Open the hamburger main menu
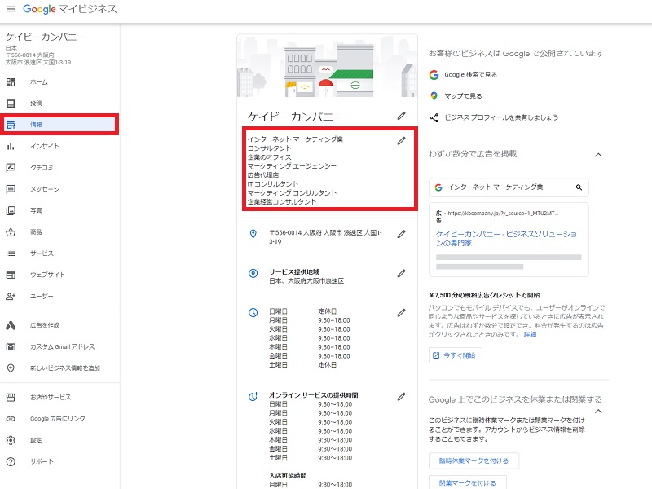Screen dimensions: 652x489 [11, 9]
